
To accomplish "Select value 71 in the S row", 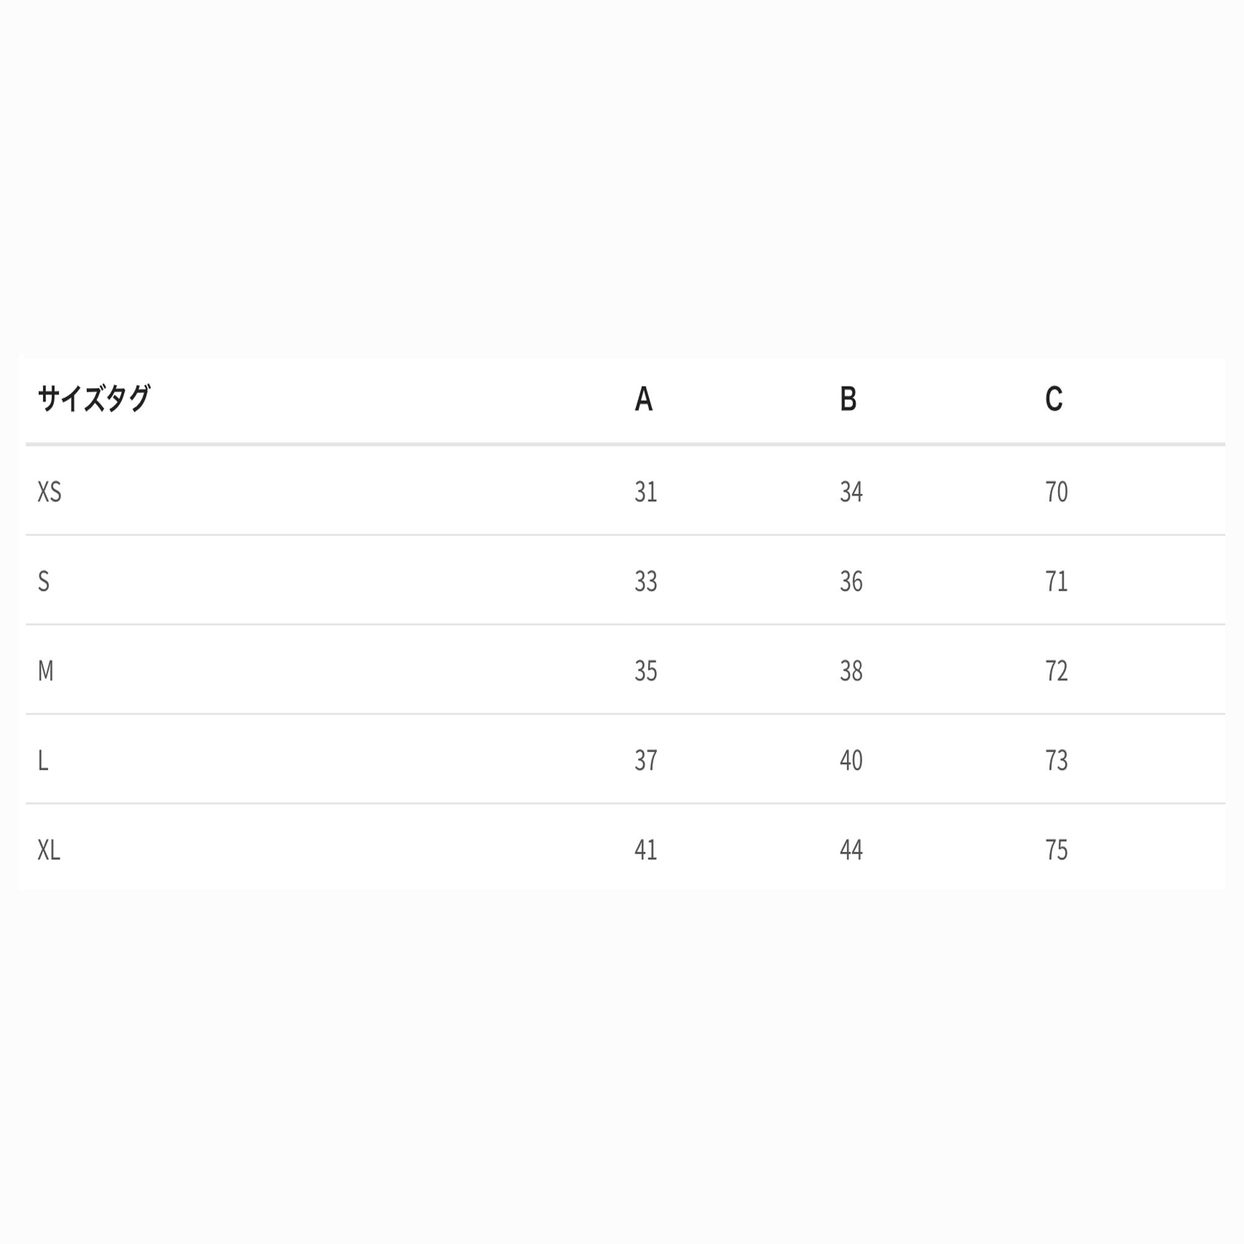I will [x=1056, y=582].
